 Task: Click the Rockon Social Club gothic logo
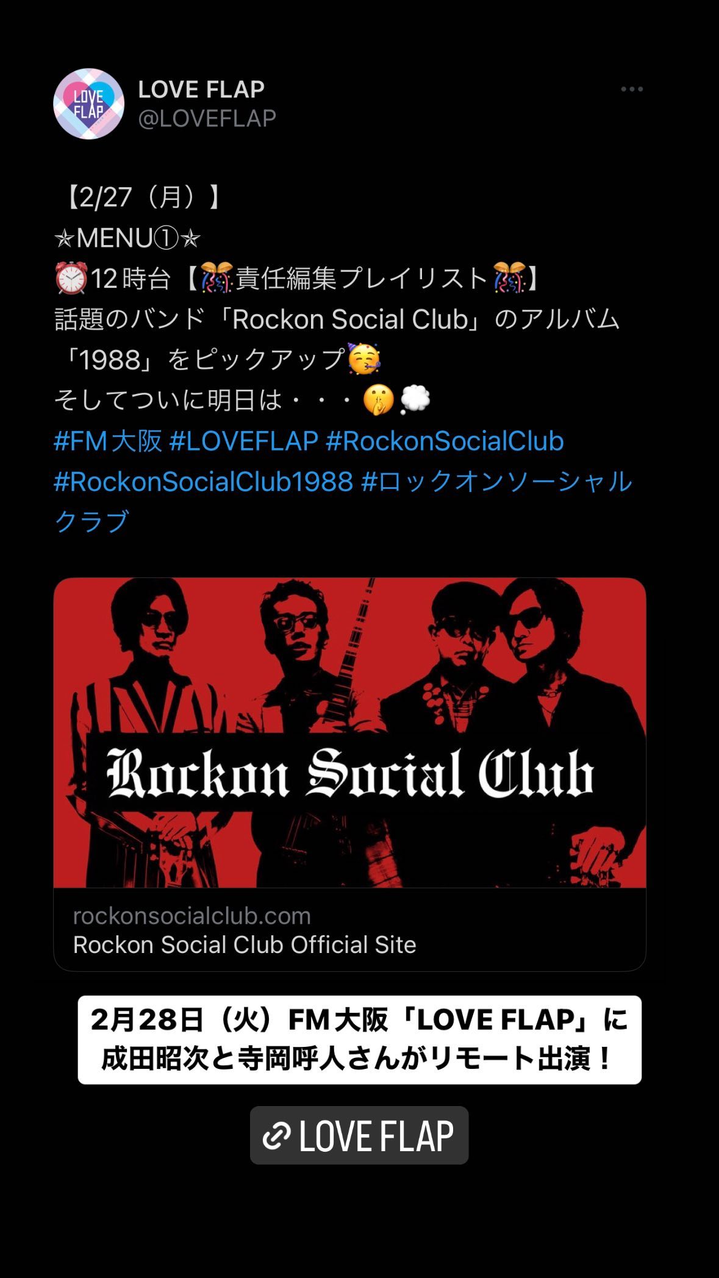[x=350, y=774]
